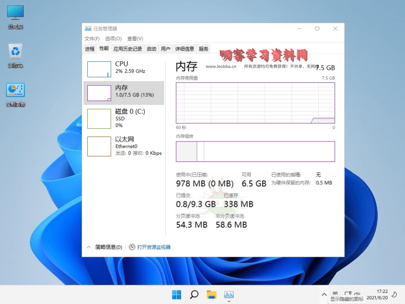Switch to the 详细信息 tab
The image size is (405, 304).
(185, 49)
